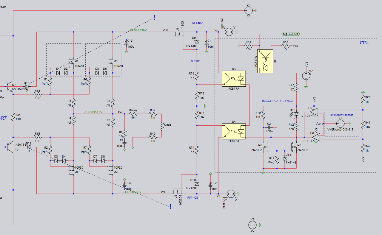Click the R42 1k resistor
Image resolution: width=382 pixels, height=235 pixels.
pyautogui.click(x=363, y=148)
